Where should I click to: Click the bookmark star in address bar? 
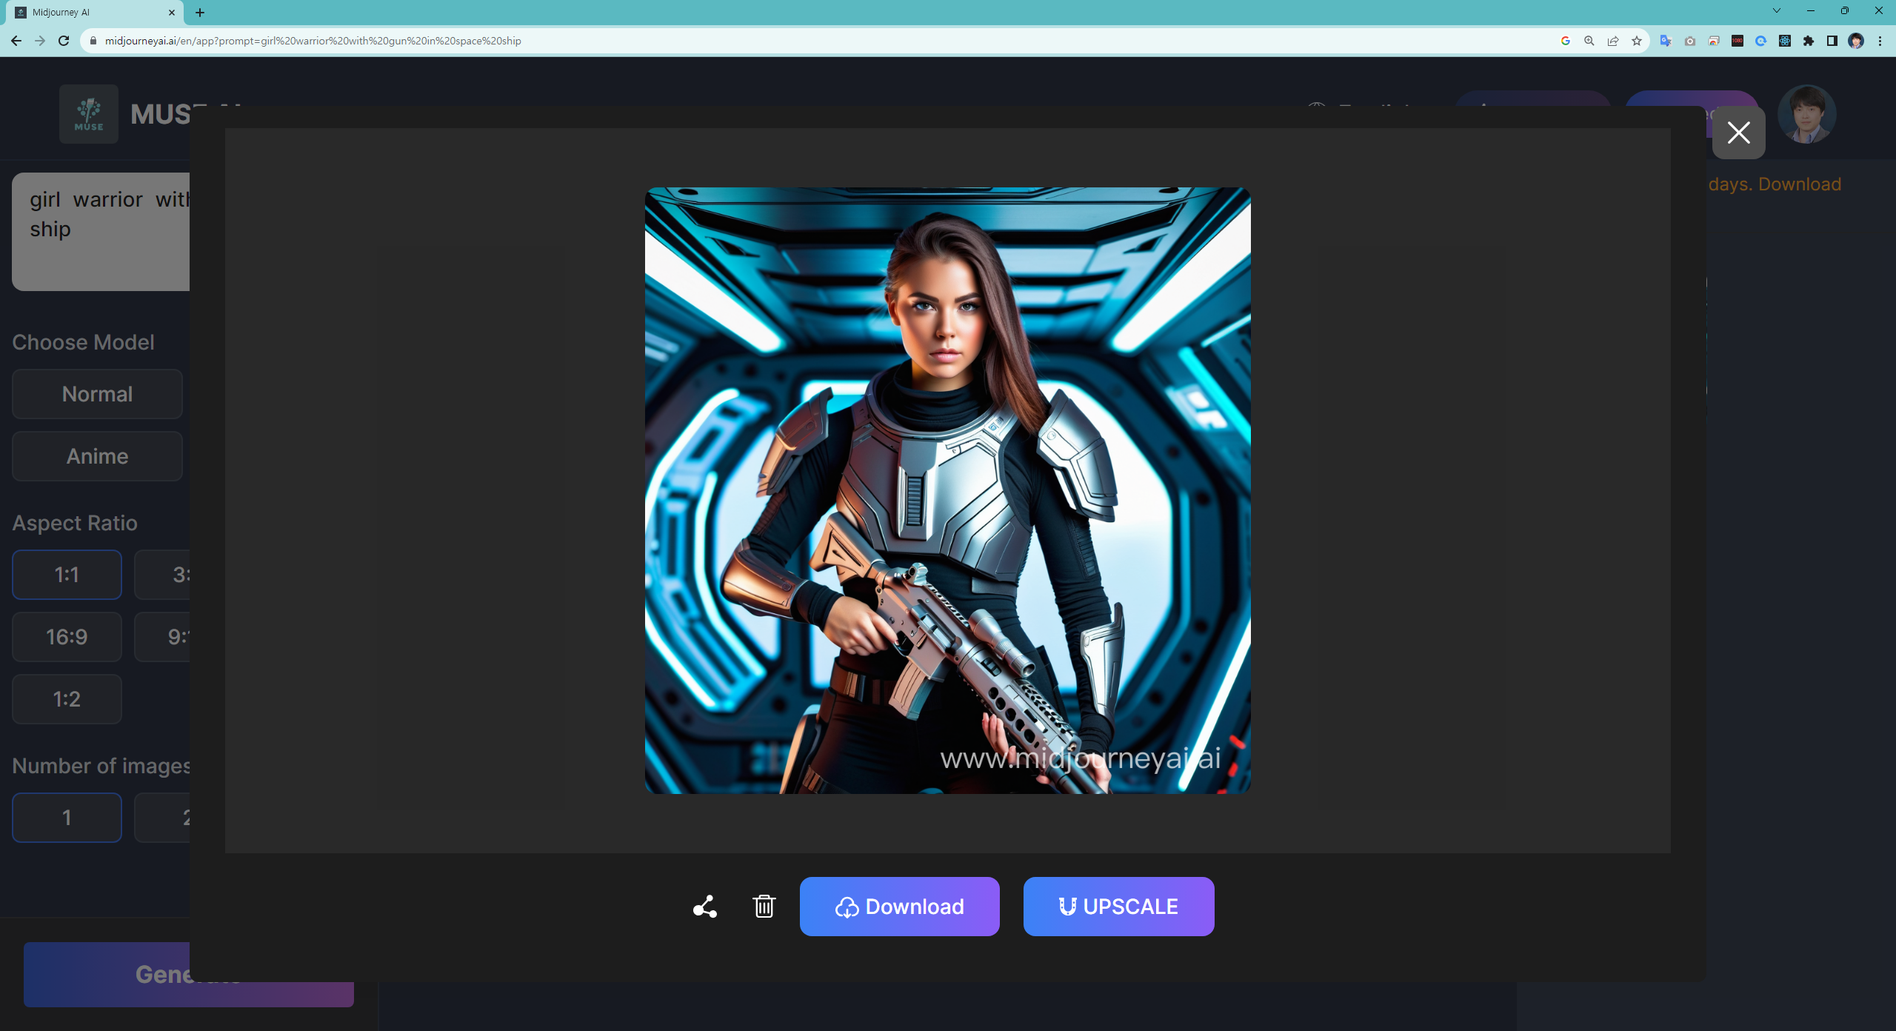click(x=1637, y=41)
